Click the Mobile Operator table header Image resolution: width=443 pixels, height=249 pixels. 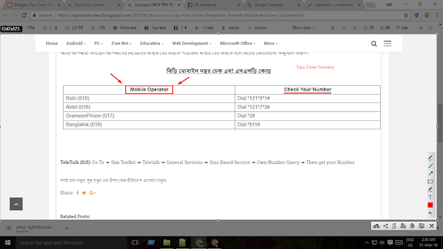(x=150, y=89)
